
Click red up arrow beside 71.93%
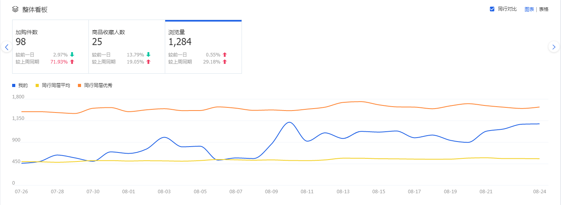72,62
